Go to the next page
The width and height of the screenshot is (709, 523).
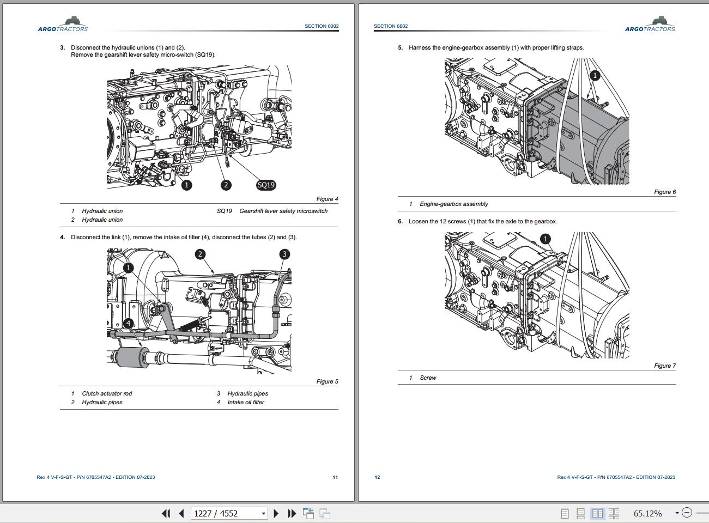276,513
